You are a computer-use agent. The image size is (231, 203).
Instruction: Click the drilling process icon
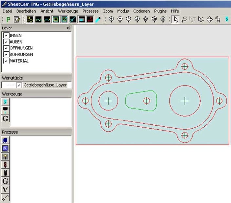[5, 165]
